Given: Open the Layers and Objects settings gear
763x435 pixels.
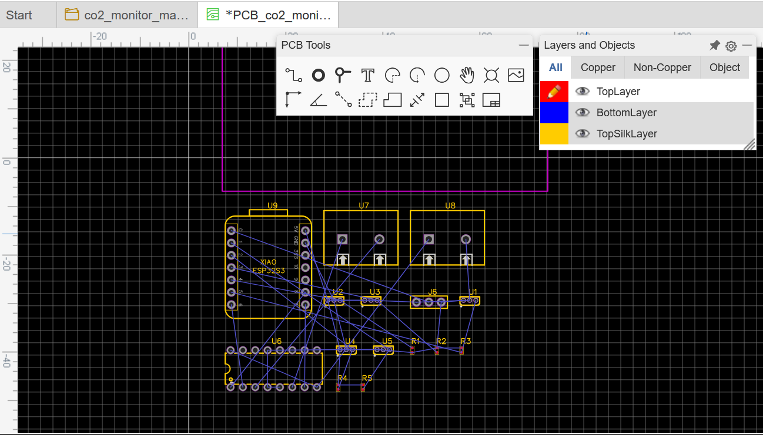Looking at the screenshot, I should tap(731, 45).
